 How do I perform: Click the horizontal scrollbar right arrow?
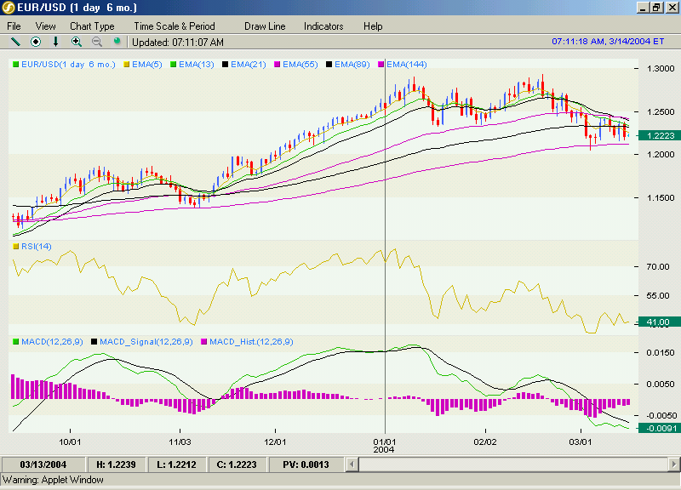pos(673,464)
